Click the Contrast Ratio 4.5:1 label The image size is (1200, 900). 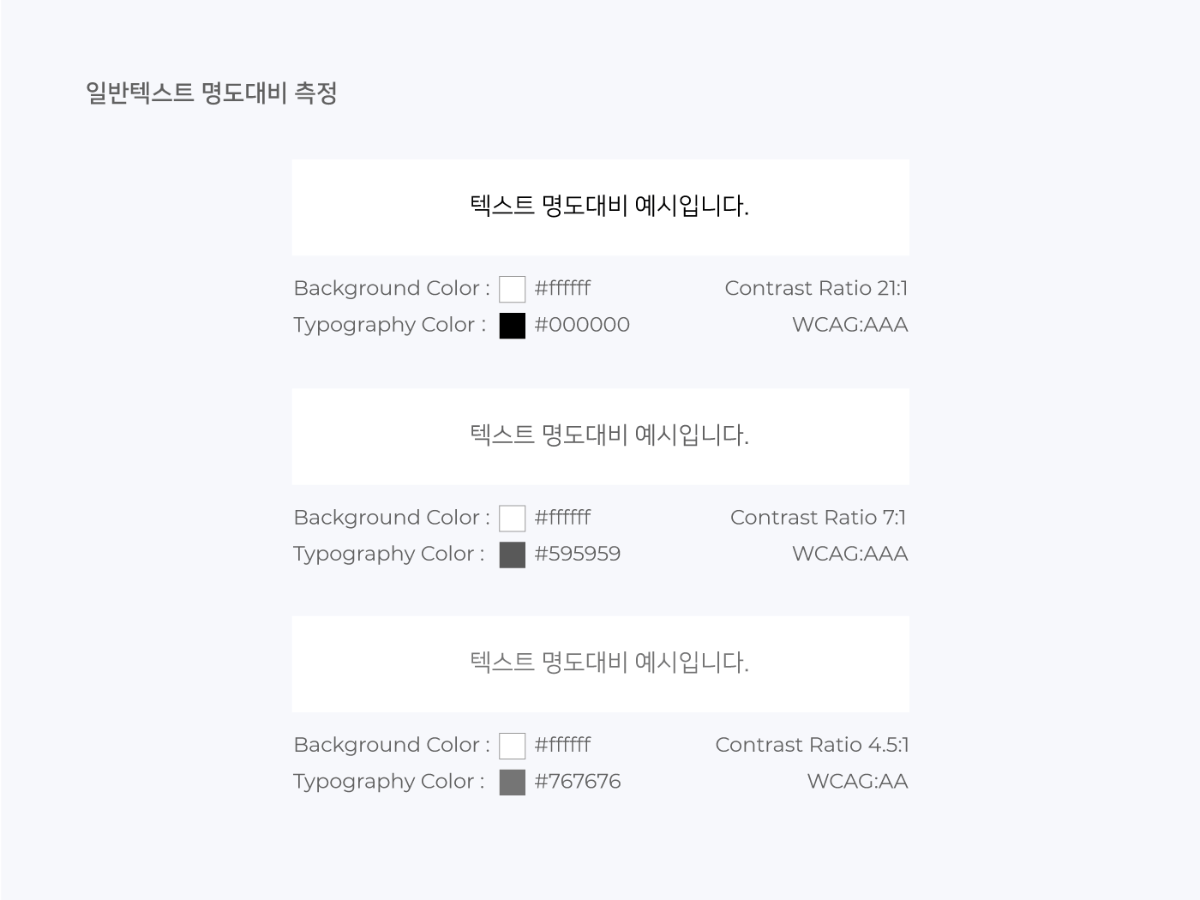[812, 745]
